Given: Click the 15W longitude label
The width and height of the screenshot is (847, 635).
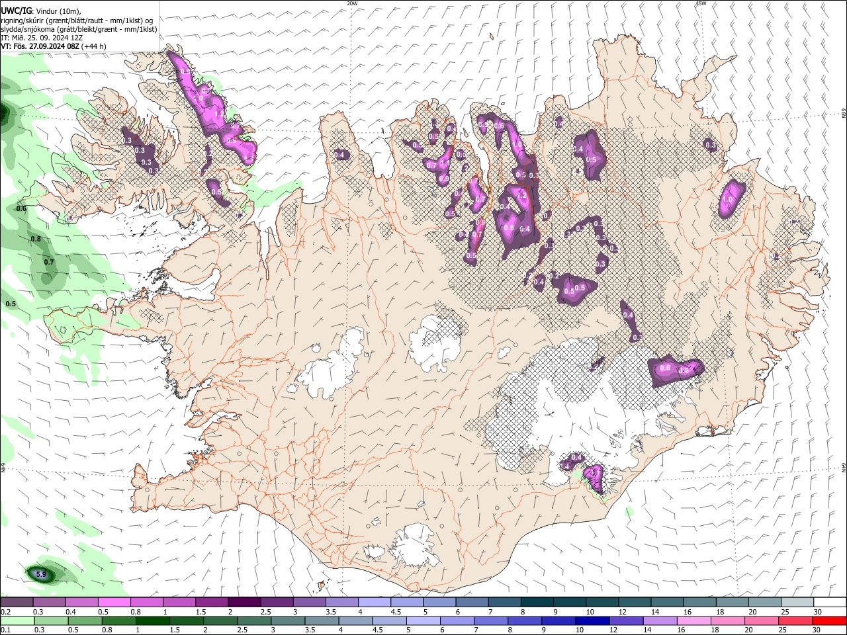Looking at the screenshot, I should pyautogui.click(x=701, y=3).
